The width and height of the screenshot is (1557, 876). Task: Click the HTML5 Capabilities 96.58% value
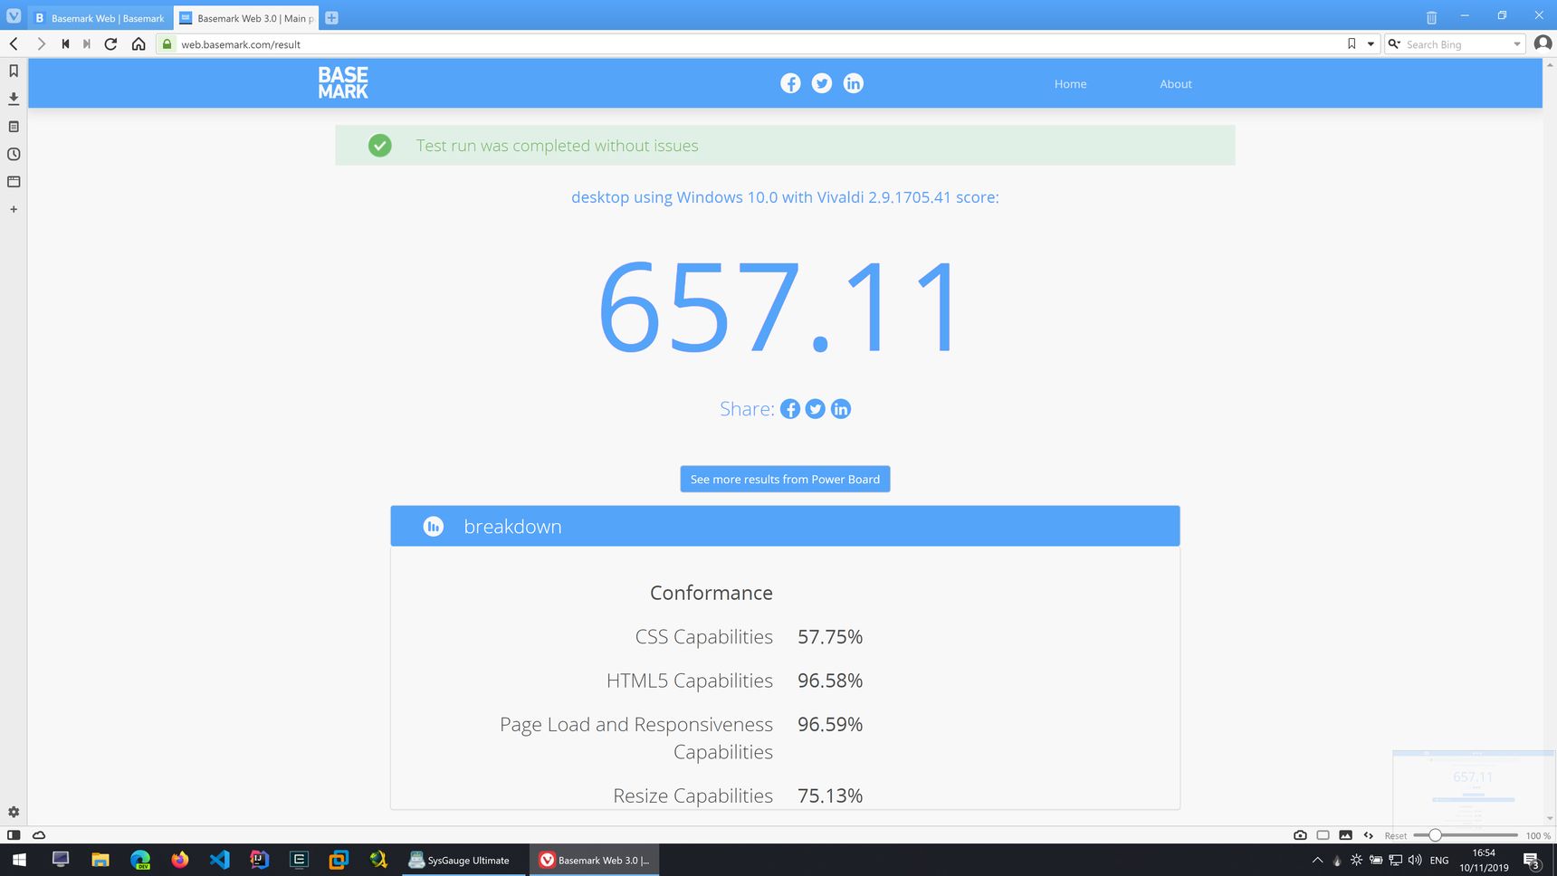coord(830,681)
